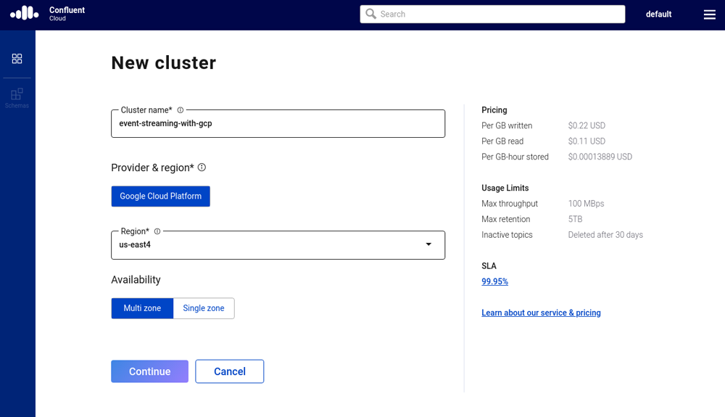Open Schemas in the sidebar
725x417 pixels.
[x=17, y=99]
